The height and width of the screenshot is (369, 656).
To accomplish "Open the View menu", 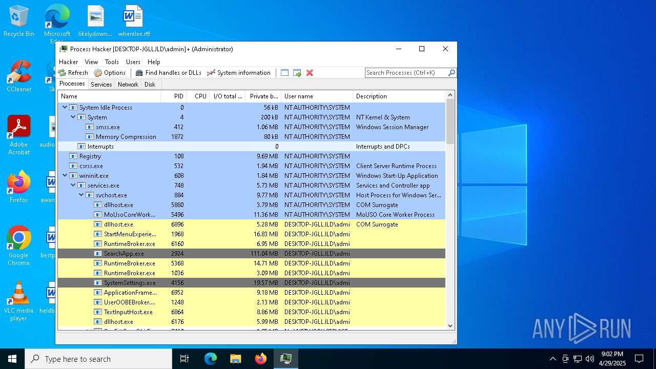I will [91, 62].
